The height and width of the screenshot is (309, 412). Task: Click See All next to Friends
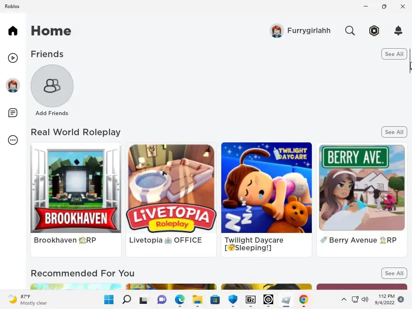point(394,54)
